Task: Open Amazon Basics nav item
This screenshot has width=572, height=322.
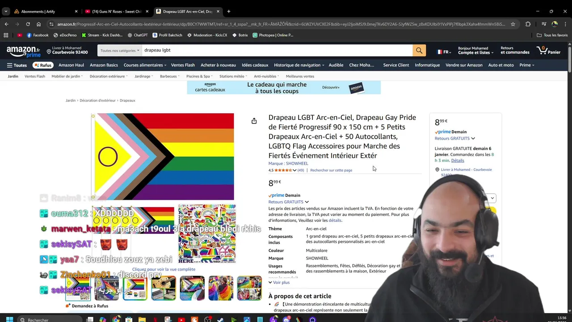Action: 104,65
